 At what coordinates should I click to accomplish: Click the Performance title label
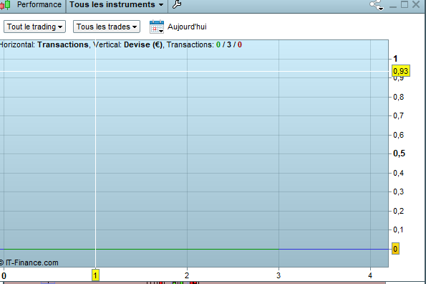click(x=39, y=4)
